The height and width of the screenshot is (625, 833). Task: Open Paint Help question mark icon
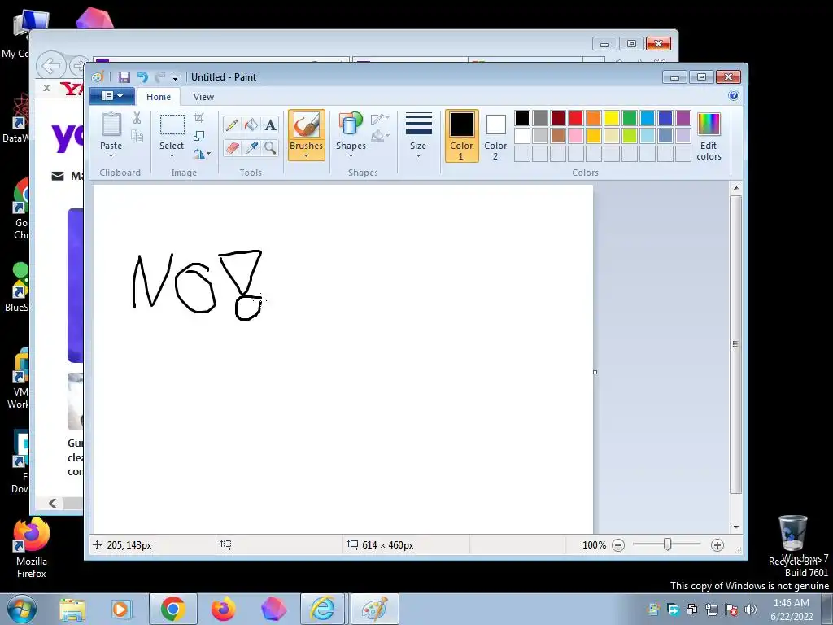click(x=734, y=96)
